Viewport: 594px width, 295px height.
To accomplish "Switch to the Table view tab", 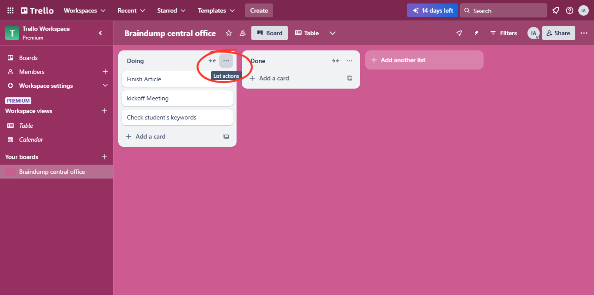I will pyautogui.click(x=307, y=33).
